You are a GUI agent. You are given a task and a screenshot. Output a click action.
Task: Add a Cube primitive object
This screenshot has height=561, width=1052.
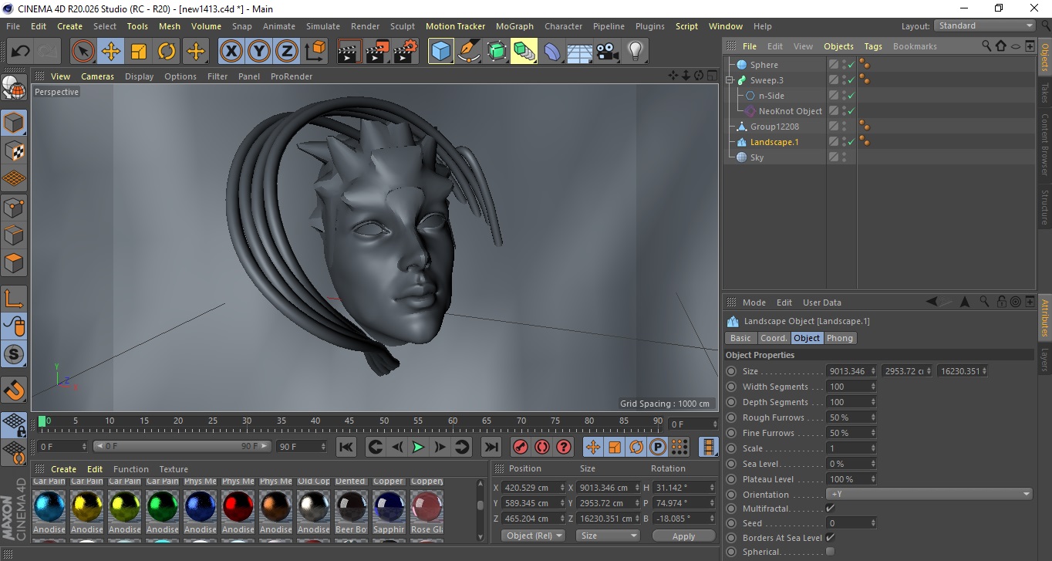[441, 52]
